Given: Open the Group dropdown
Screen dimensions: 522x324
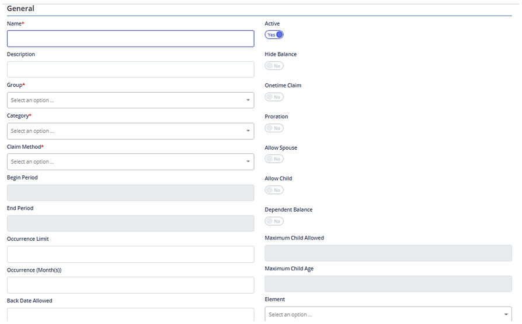Looking at the screenshot, I should 131,100.
